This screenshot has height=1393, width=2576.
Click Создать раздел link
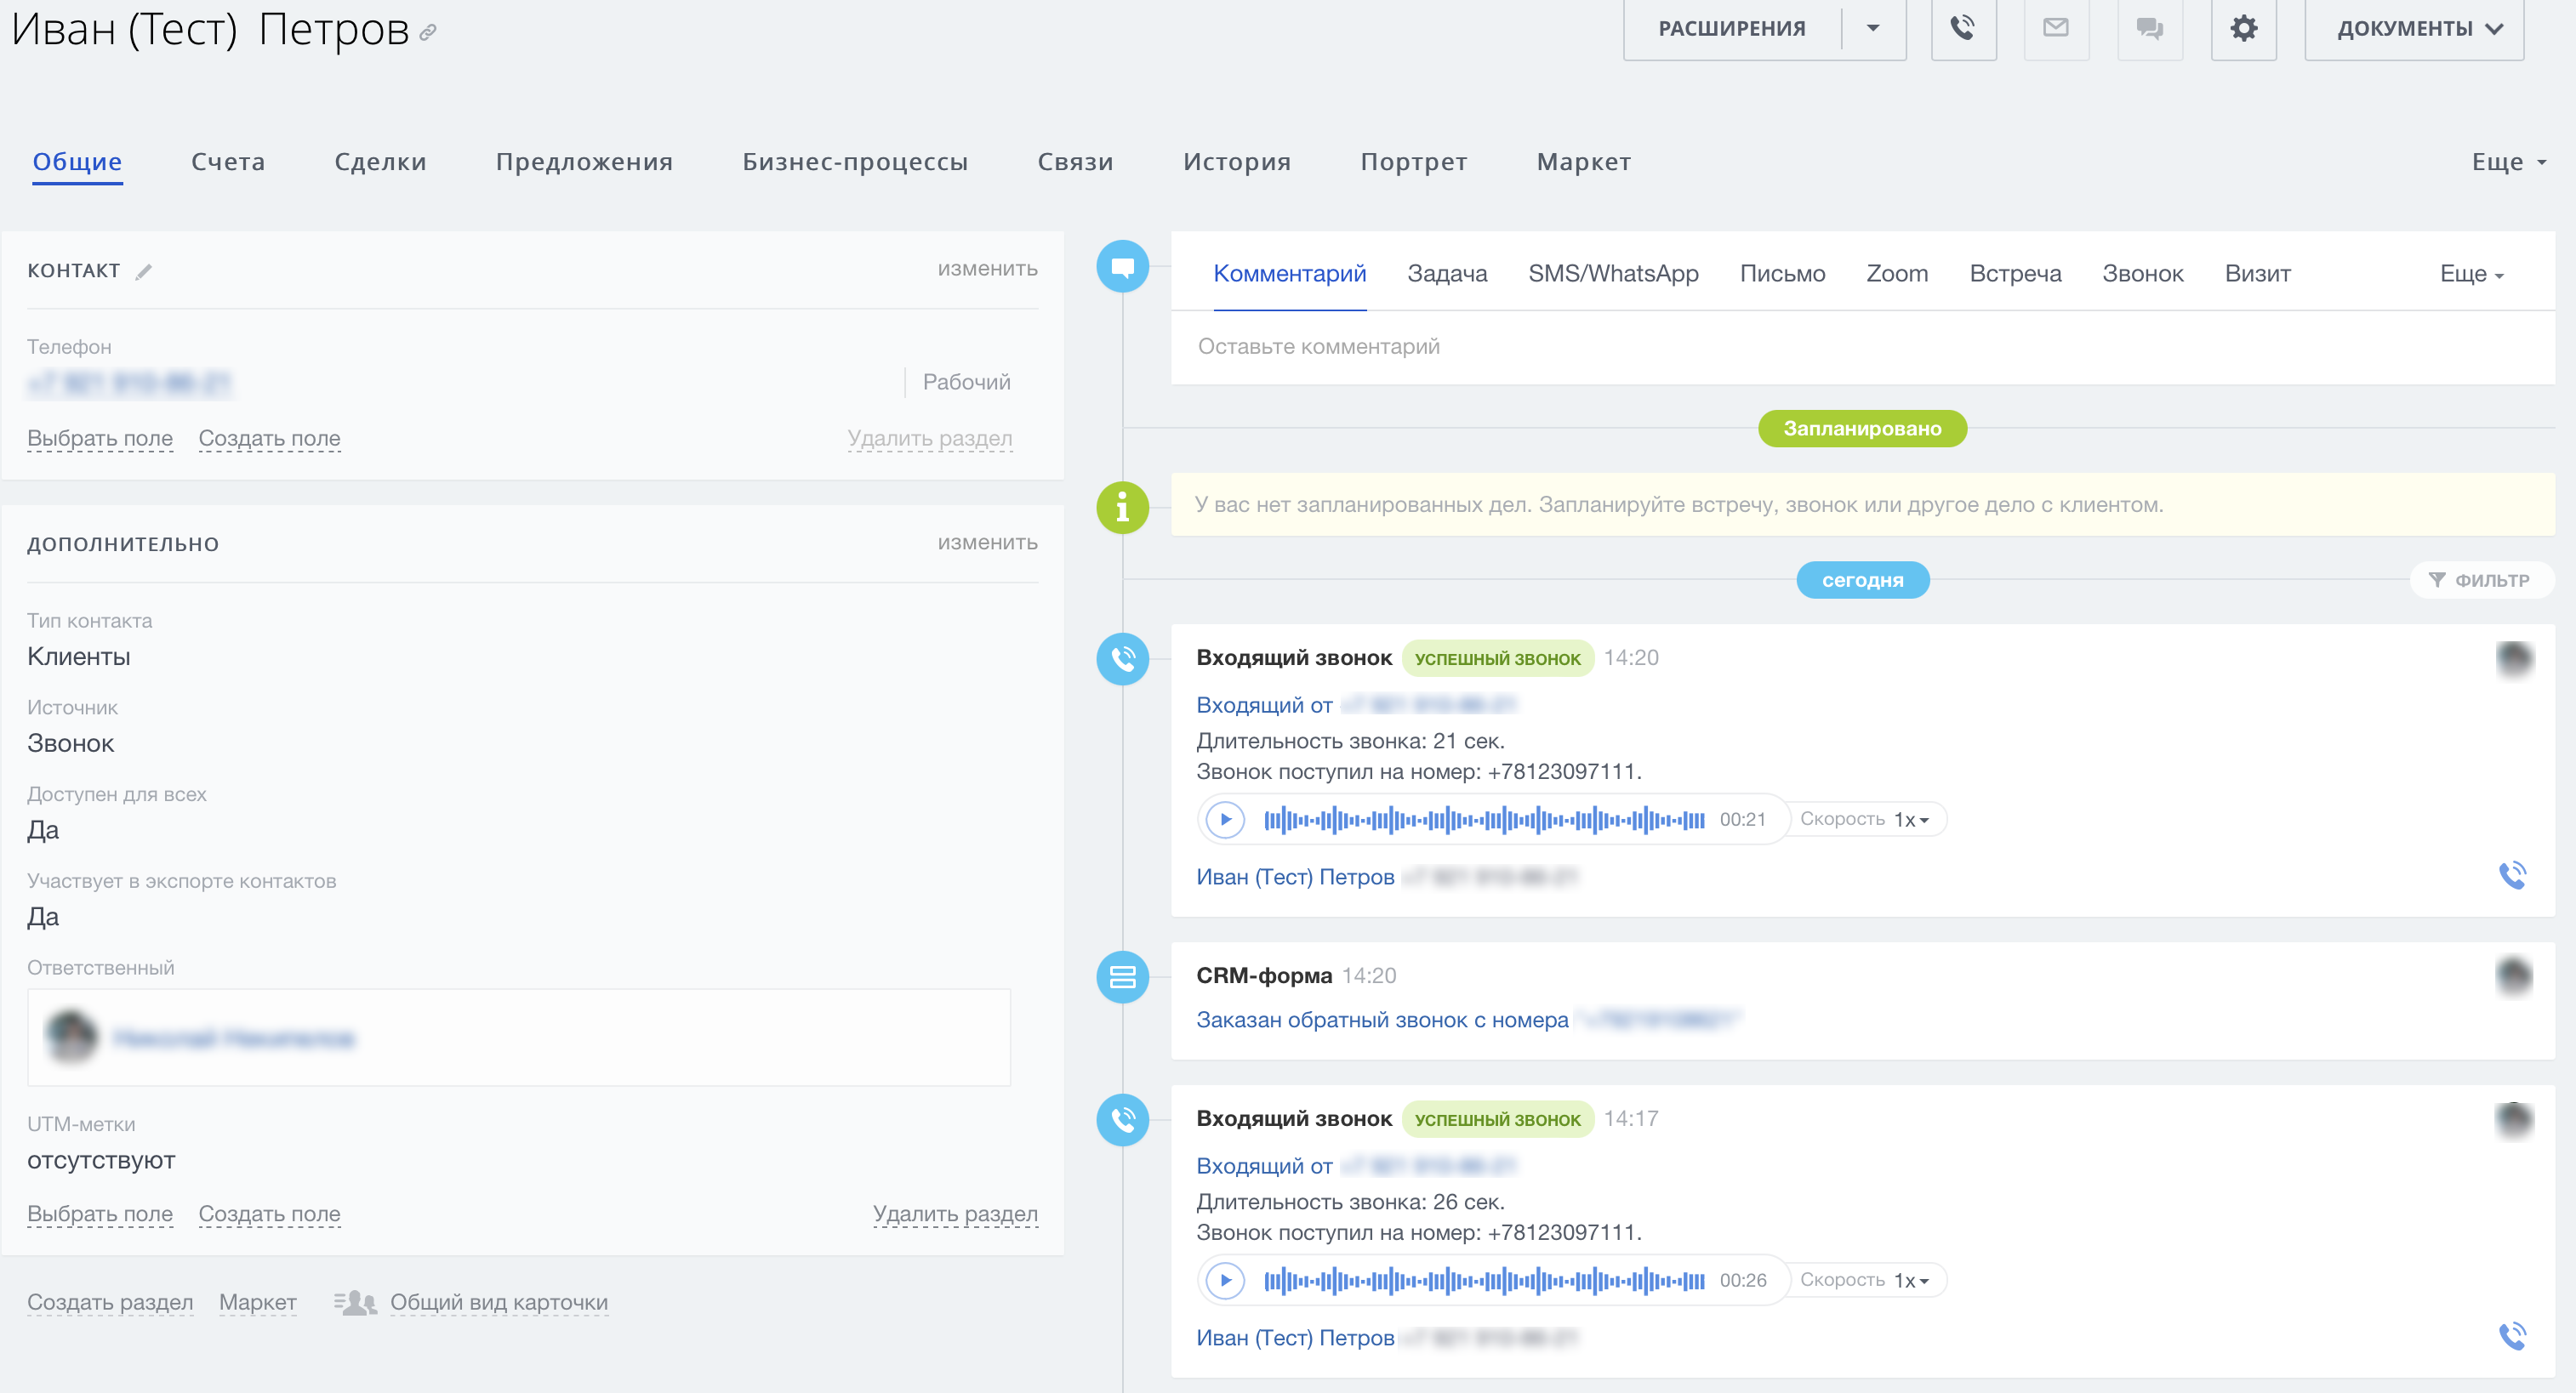tap(110, 1302)
